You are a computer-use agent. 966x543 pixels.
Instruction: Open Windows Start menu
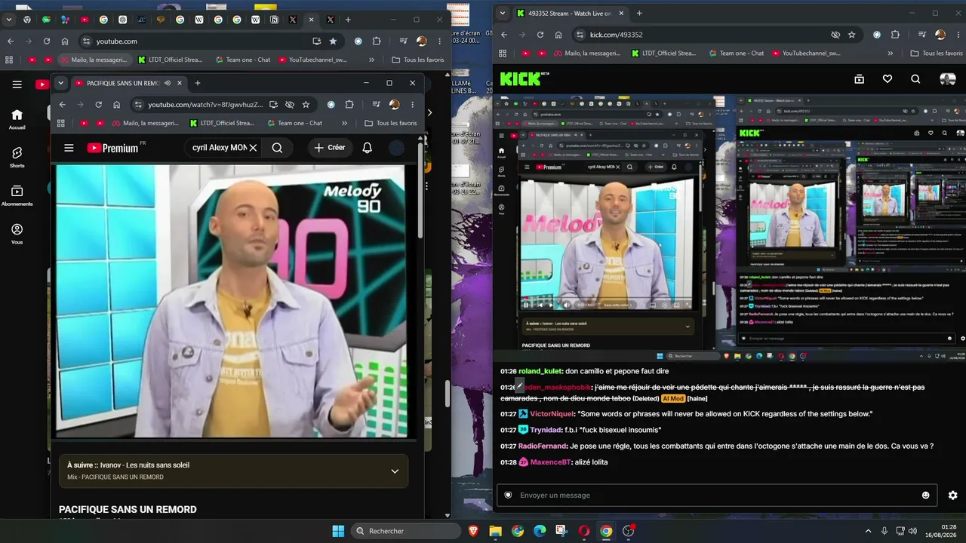point(338,531)
